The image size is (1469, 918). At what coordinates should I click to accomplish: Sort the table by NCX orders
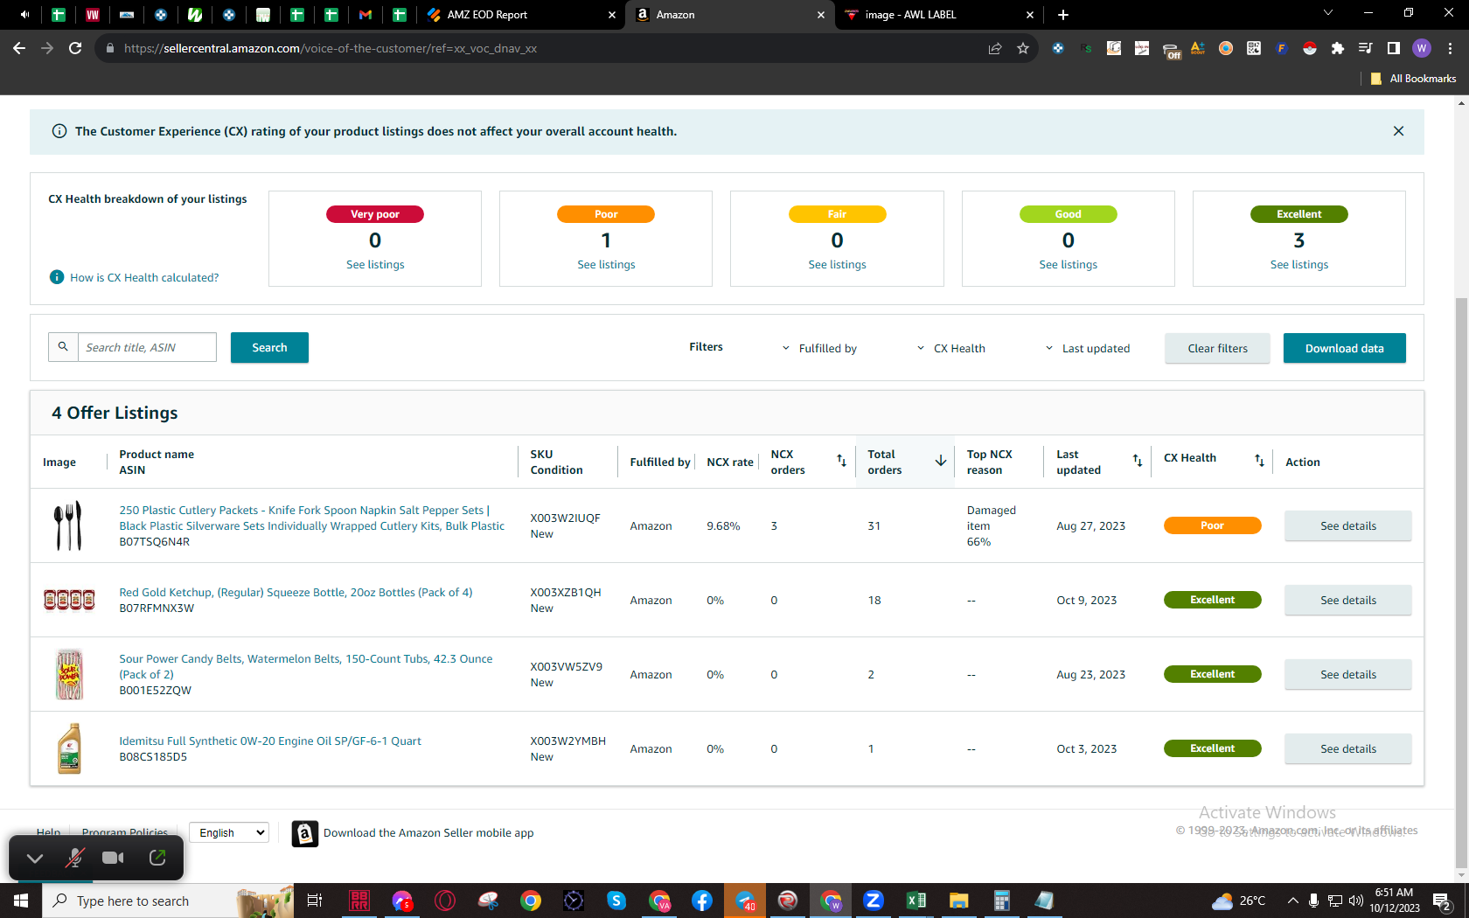pos(841,461)
